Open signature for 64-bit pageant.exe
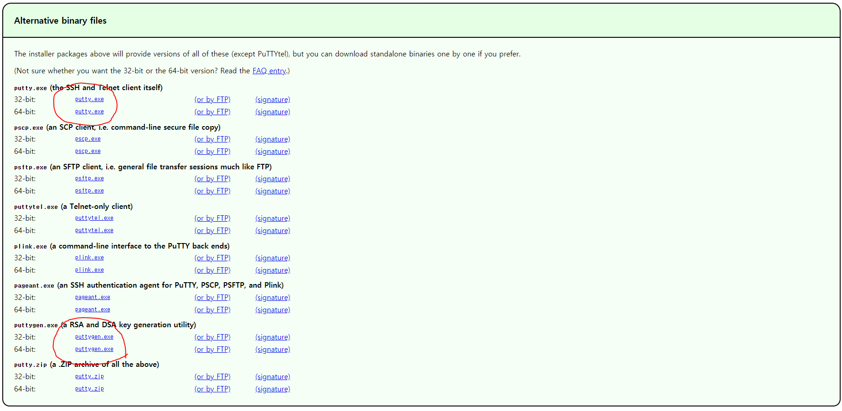The height and width of the screenshot is (411, 842). (273, 310)
